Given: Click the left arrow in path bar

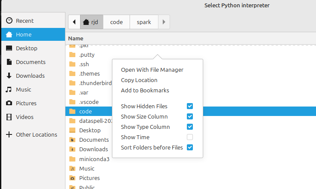Looking at the screenshot, I should tap(74, 22).
